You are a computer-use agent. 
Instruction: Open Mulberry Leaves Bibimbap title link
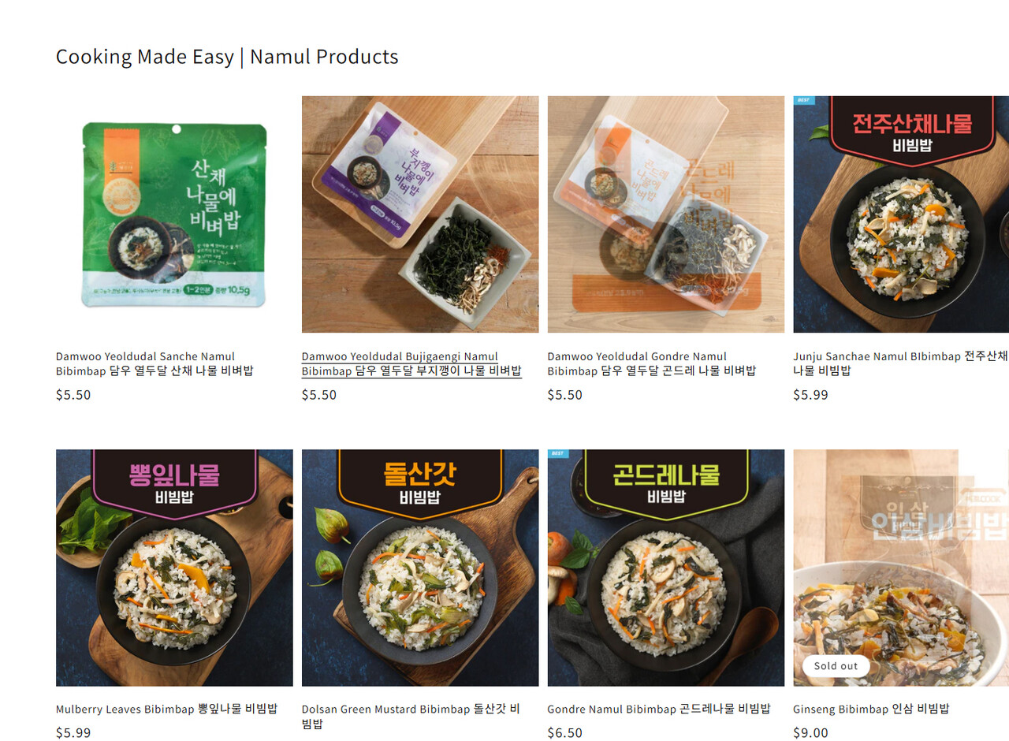[166, 709]
